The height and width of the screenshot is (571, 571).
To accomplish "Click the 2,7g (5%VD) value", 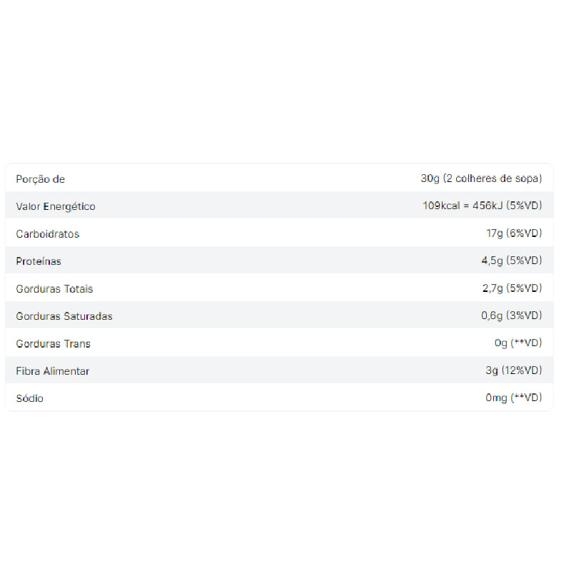I will [x=512, y=288].
